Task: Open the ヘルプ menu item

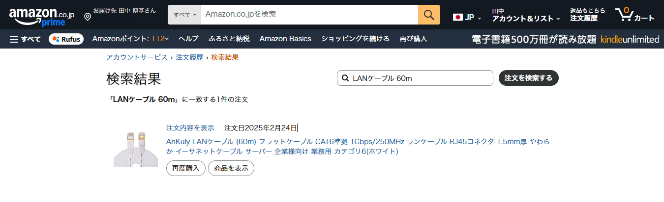Action: (188, 39)
